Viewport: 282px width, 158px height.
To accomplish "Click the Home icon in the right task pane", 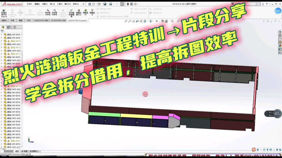I will pyautogui.click(x=280, y=32).
